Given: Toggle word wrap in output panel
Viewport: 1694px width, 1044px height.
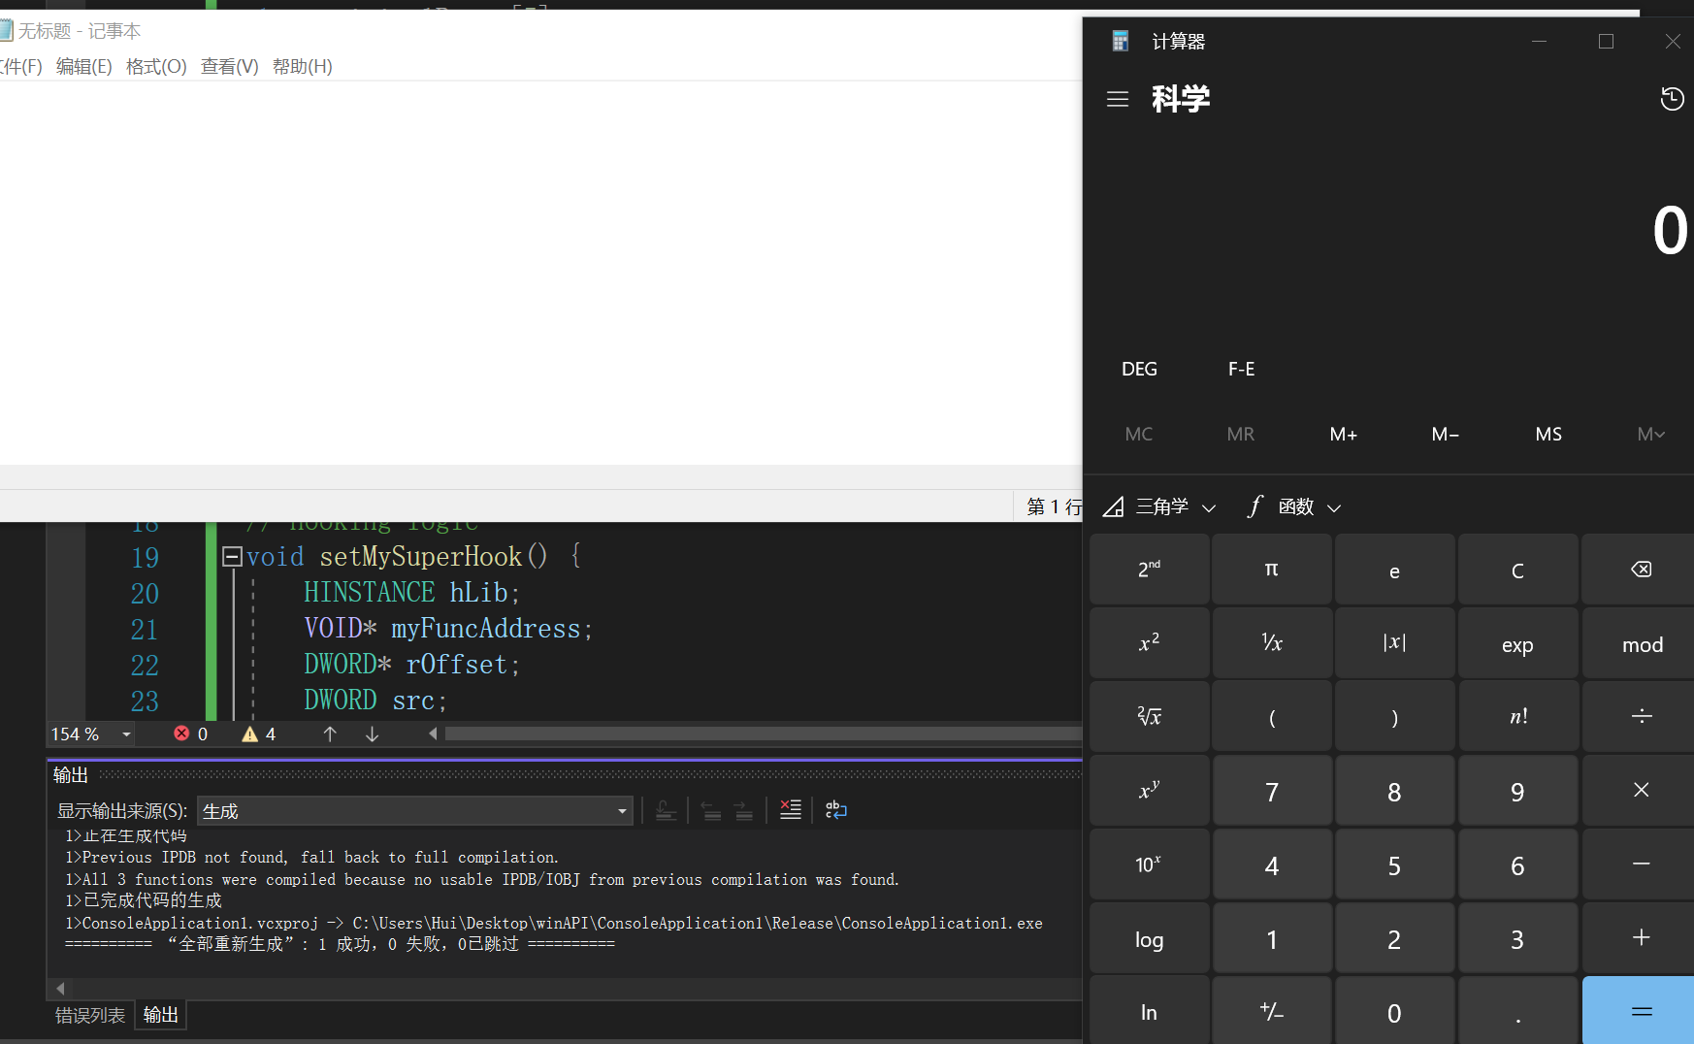Looking at the screenshot, I should click(x=835, y=809).
